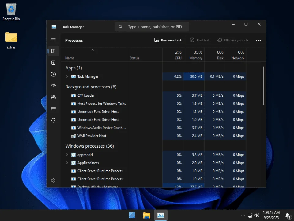This screenshot has width=294, height=221.
Task: Open the Details page icon
Action: (53, 109)
